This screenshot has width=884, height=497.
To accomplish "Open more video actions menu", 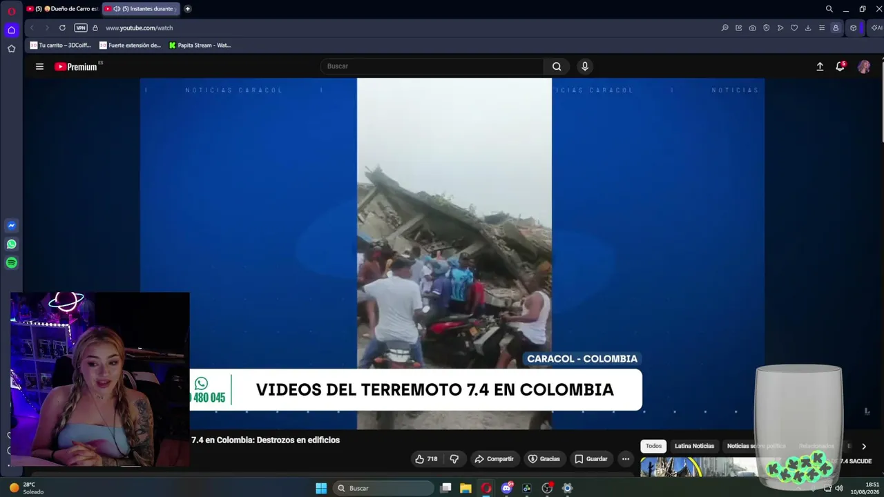I will coord(626,459).
